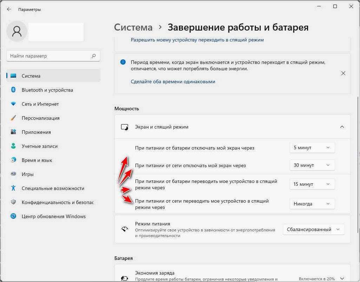360x282 pixels.
Task: Click the Центр обновления Windows update icon
Action: [x=13, y=216]
